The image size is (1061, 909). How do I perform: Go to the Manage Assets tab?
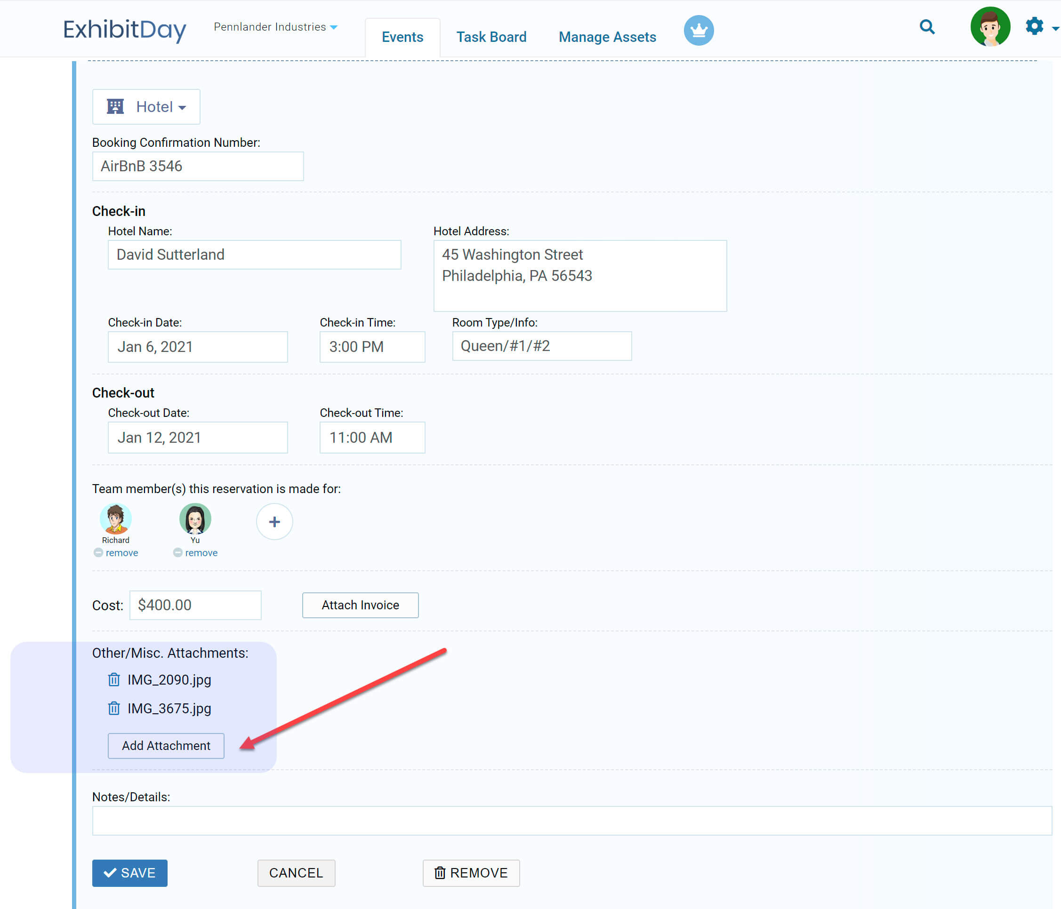(607, 37)
